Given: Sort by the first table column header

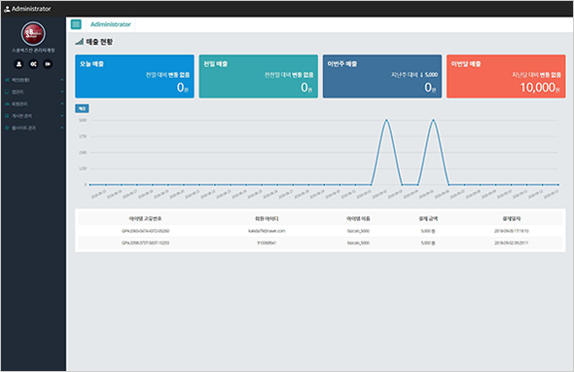Looking at the screenshot, I should pos(145,218).
